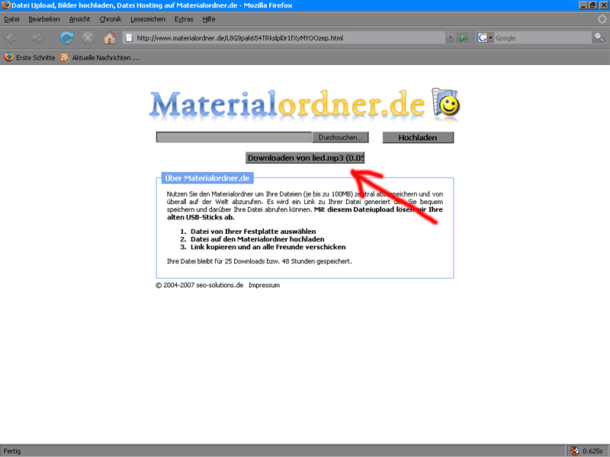Viewport: 610px width, 457px height.
Task: Reload the page with the refresh icon
Action: [x=66, y=37]
